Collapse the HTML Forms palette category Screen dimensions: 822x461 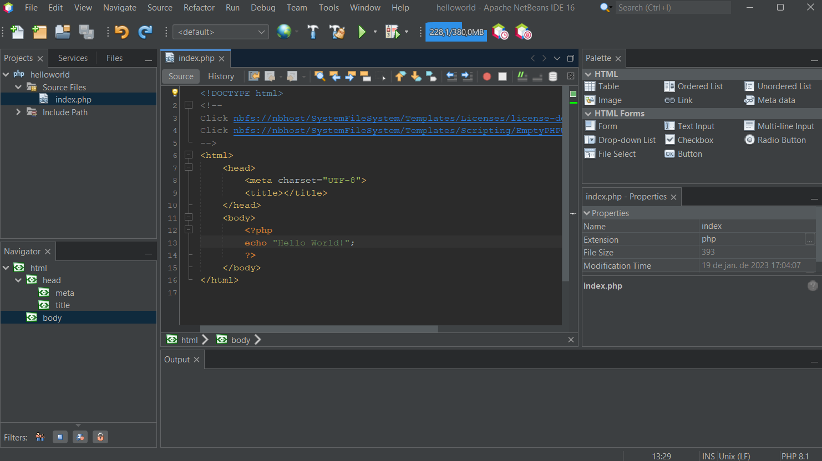coord(588,113)
